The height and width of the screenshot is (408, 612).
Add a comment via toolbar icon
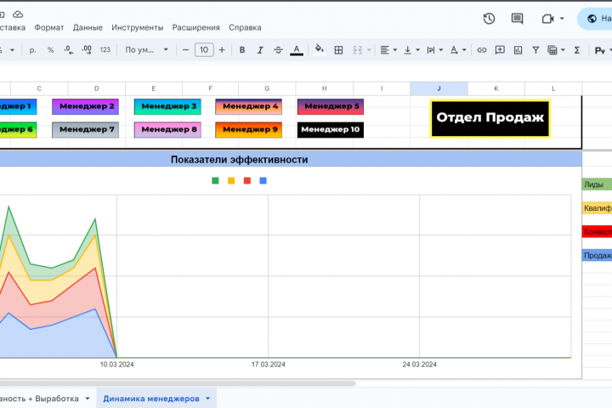coord(499,50)
